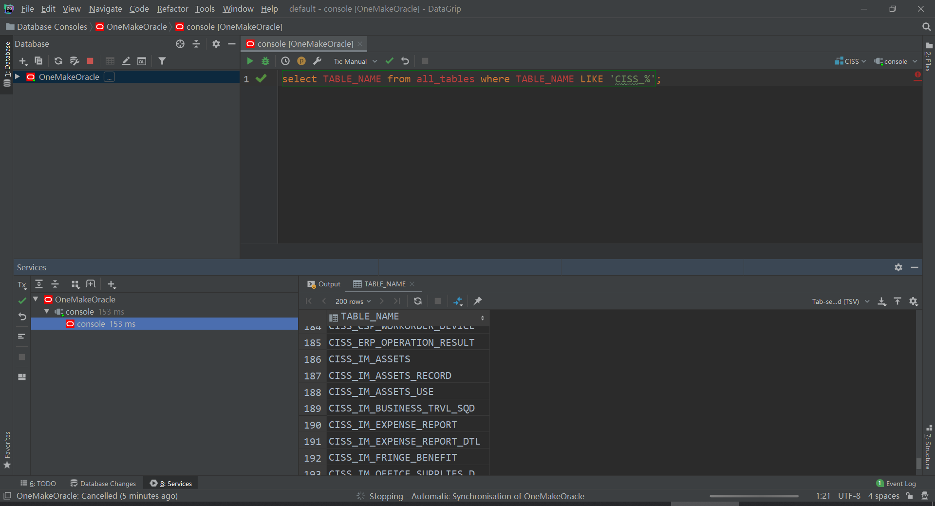Select highlighted console 153 ms session row
935x506 pixels.
165,324
